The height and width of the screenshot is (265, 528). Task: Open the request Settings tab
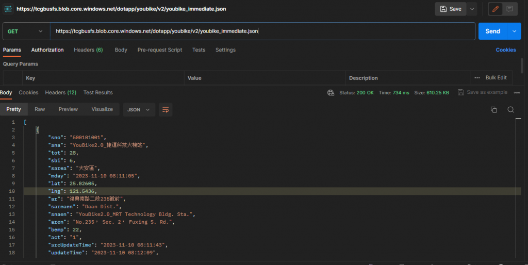pyautogui.click(x=226, y=50)
